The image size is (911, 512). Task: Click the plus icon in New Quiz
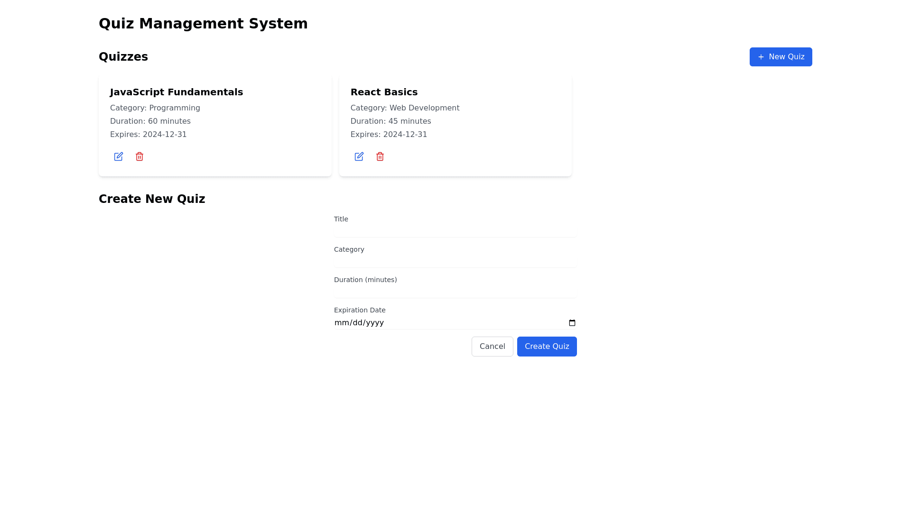(x=761, y=57)
